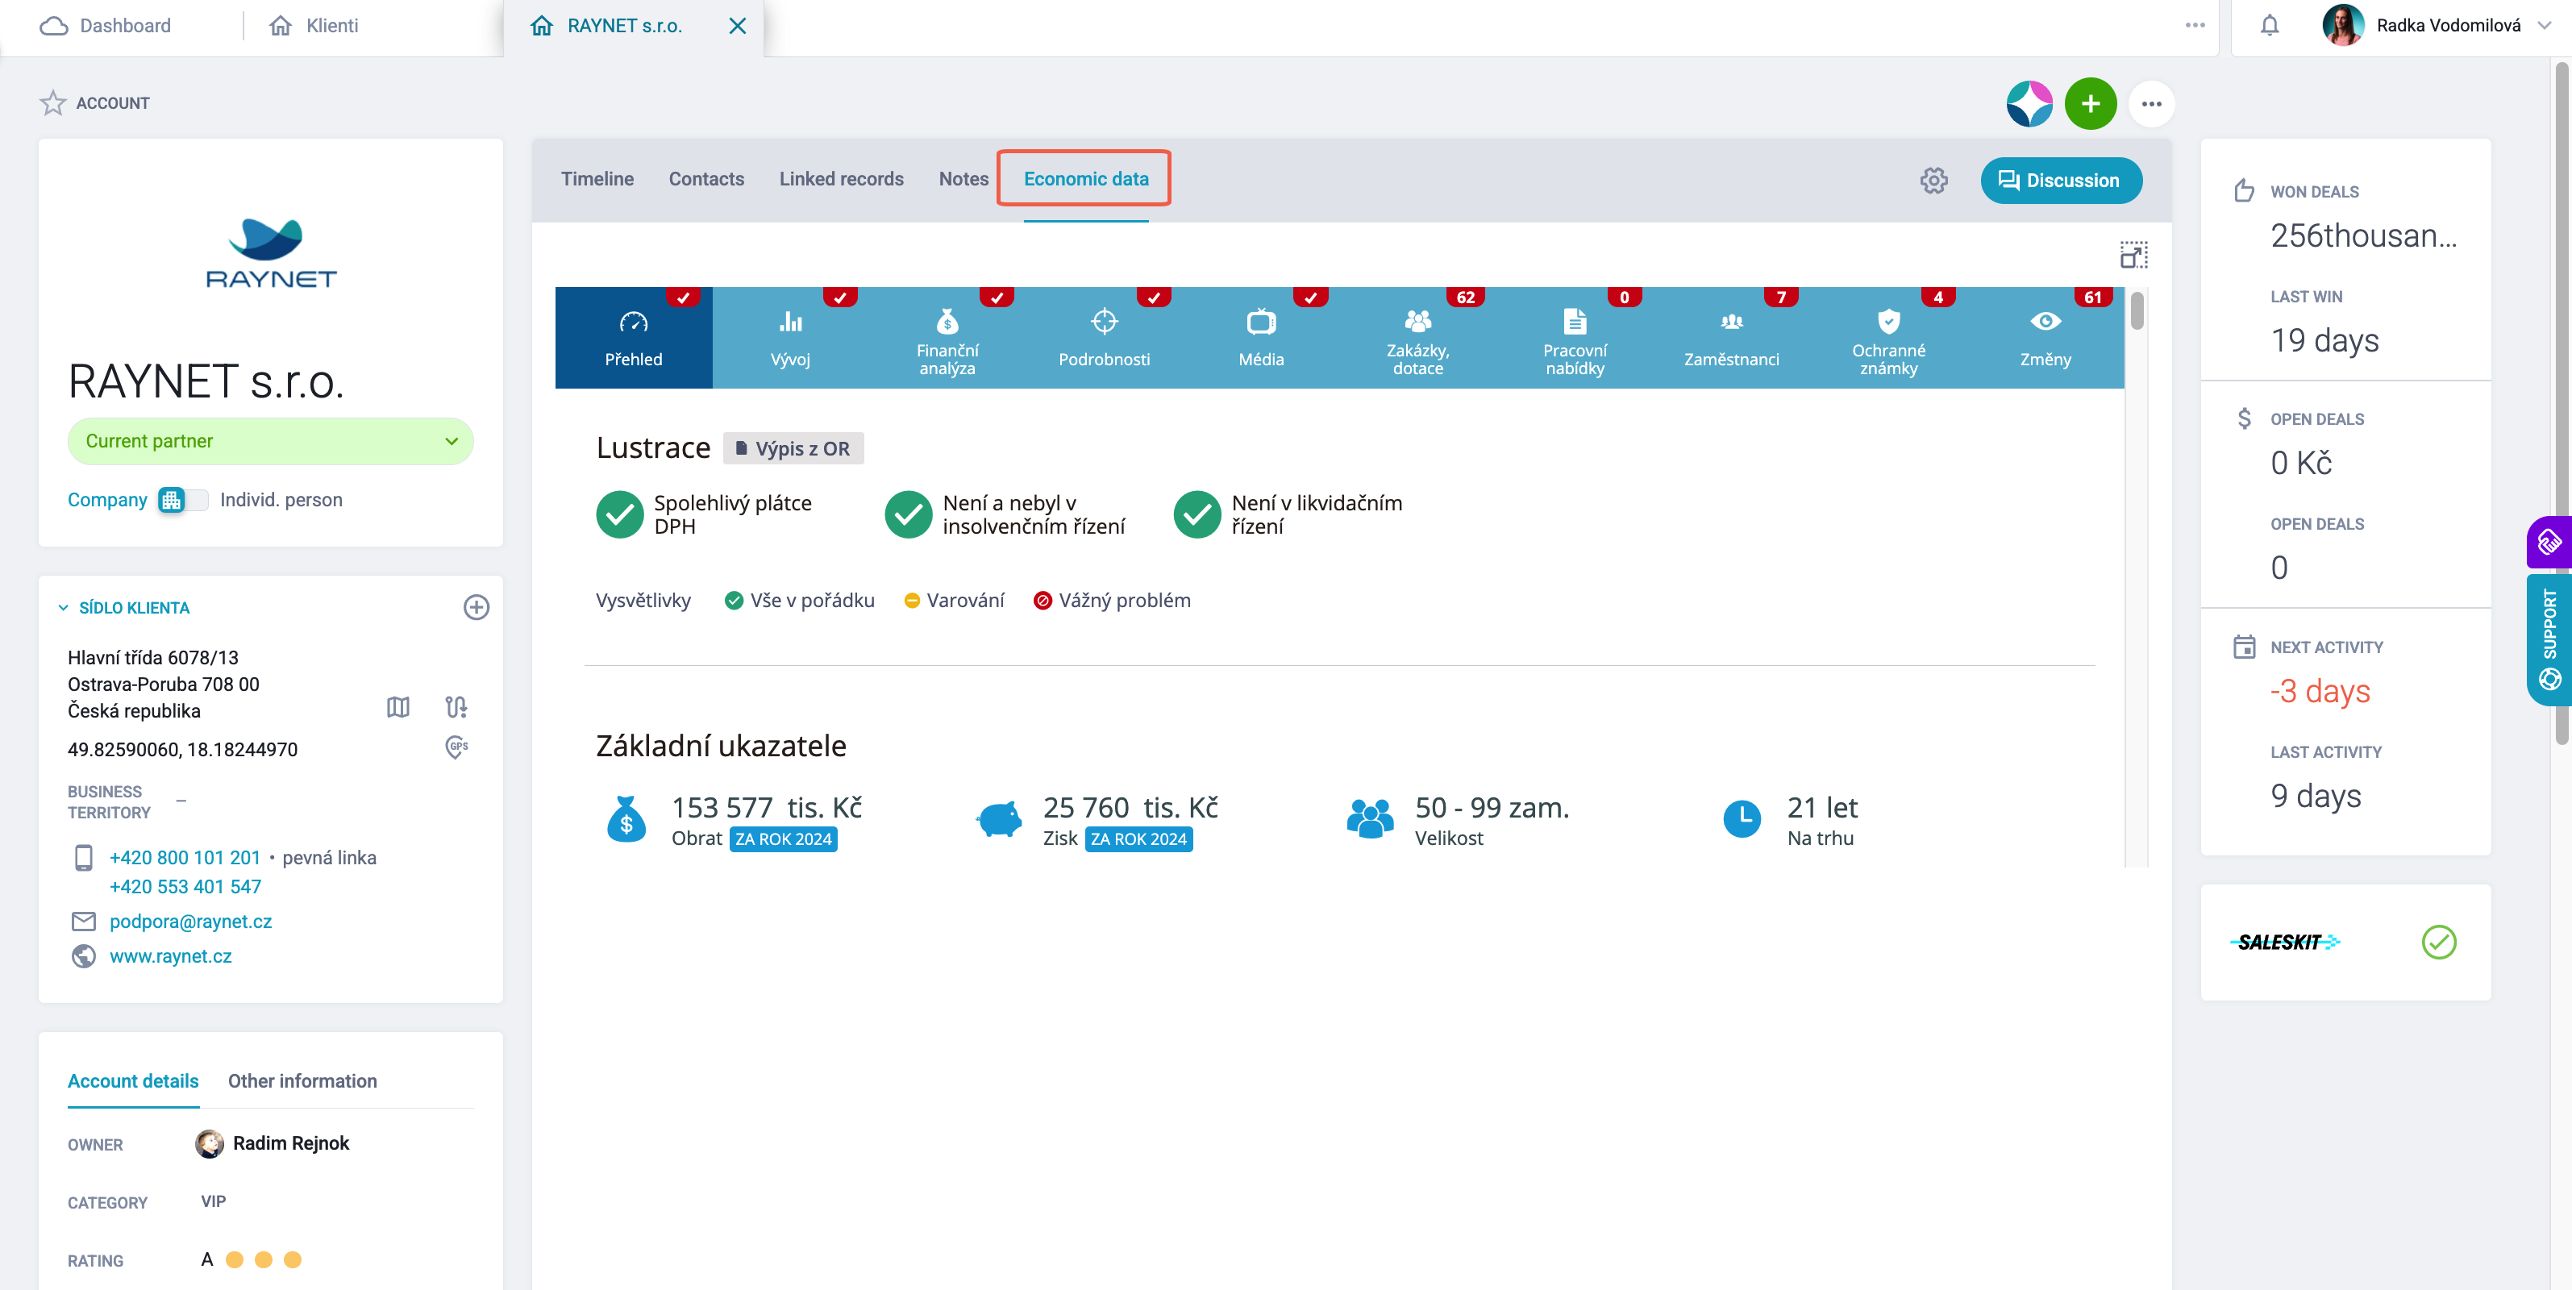The image size is (2572, 1290).
Task: Open notifications bell
Action: click(2270, 26)
